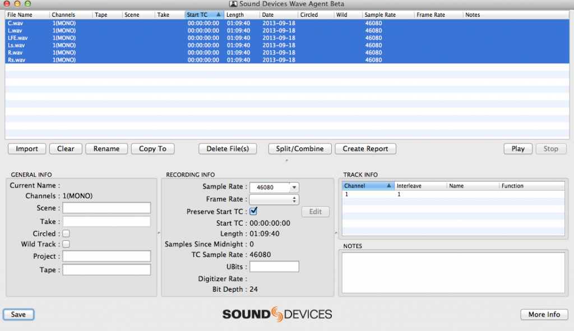This screenshot has height=331, width=574.
Task: Click the Function column header
Action: (532, 186)
